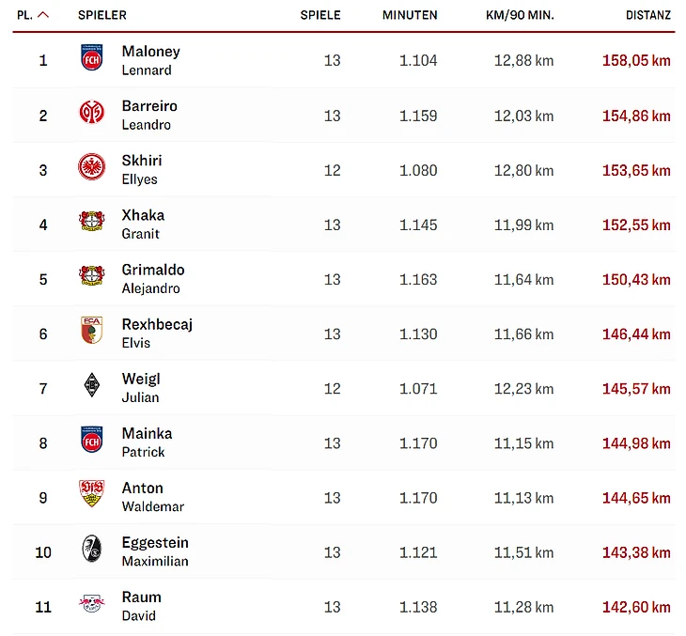Sort table by MINUTEN column
The height and width of the screenshot is (636, 686).
click(x=410, y=15)
